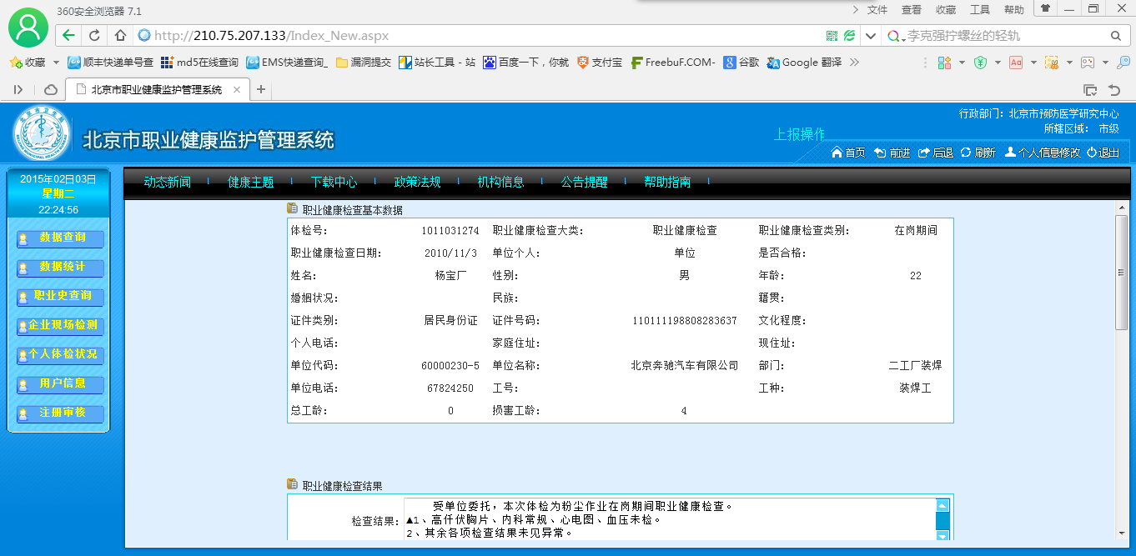Click the green user avatar icon
Screen dimensions: 1136x556
point(28,28)
